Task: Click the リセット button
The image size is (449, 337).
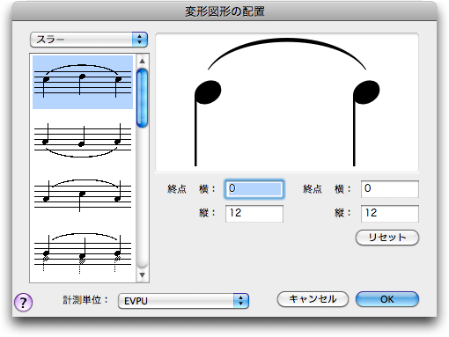Action: tap(387, 238)
